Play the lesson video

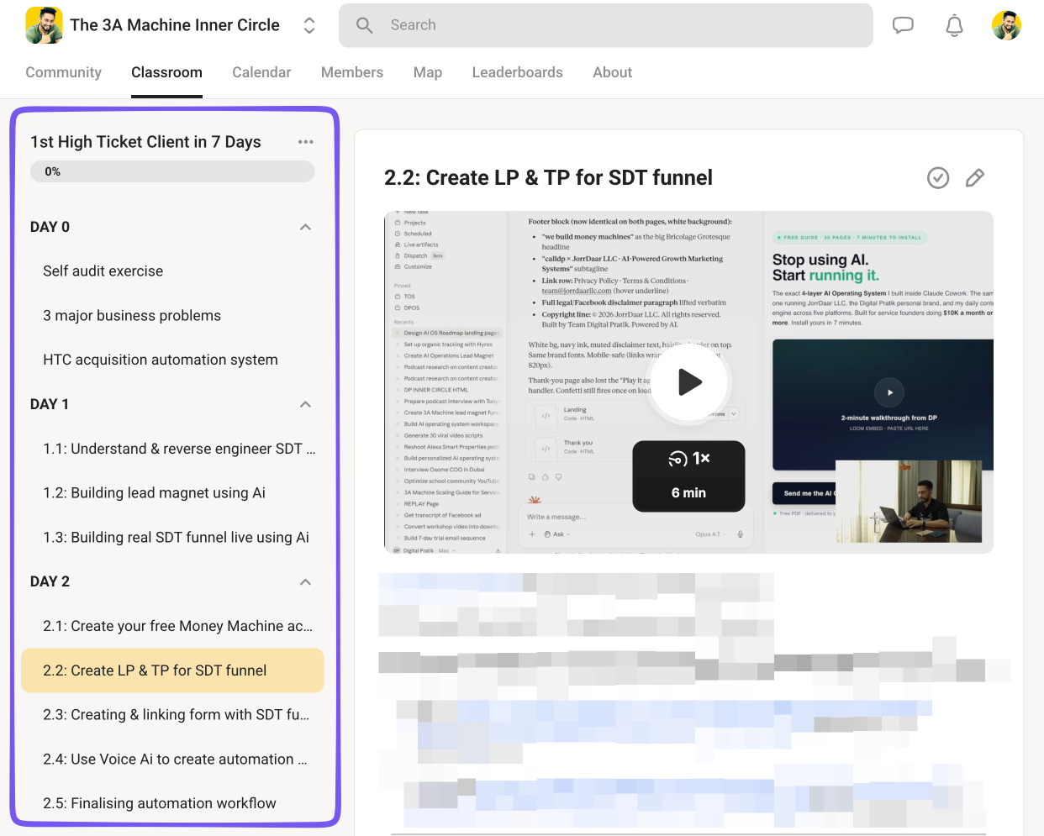pyautogui.click(x=689, y=382)
